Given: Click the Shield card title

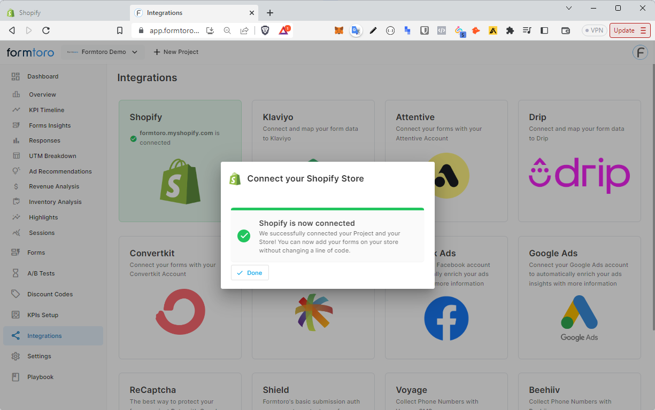Looking at the screenshot, I should tap(276, 390).
